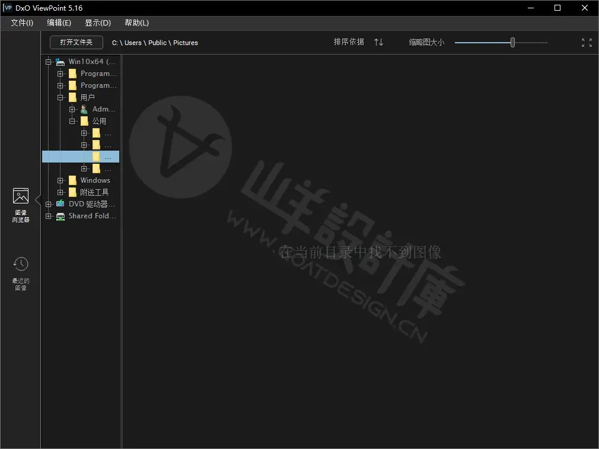Screen dimensions: 599x449
Task: Click the 公用 folder icon
Action: (x=84, y=121)
